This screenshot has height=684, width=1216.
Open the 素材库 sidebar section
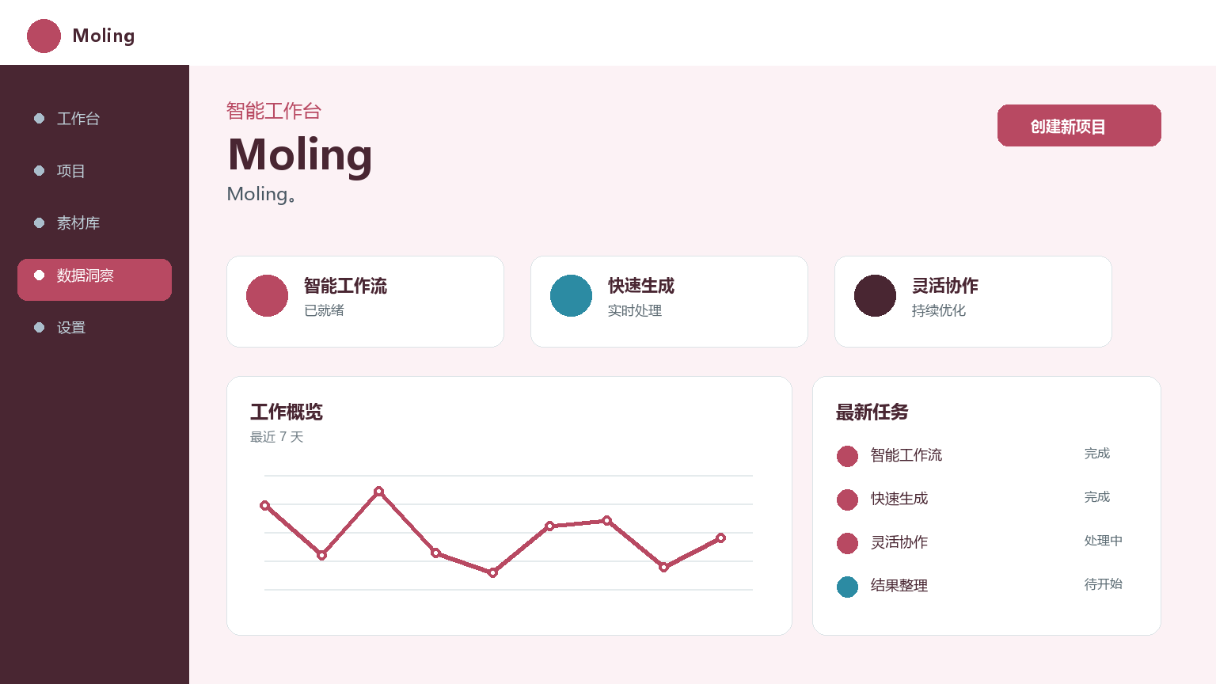point(94,223)
